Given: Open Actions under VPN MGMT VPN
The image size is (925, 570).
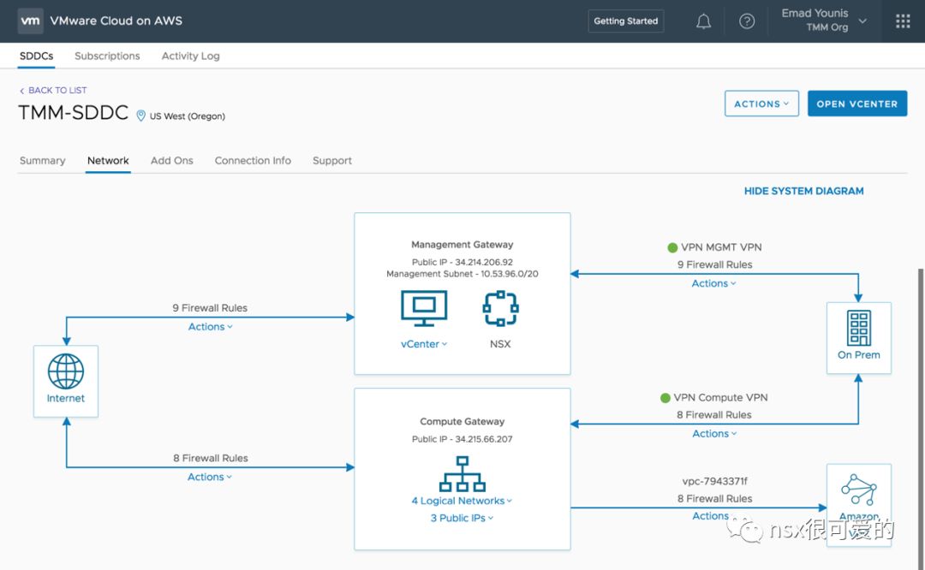Looking at the screenshot, I should pyautogui.click(x=713, y=283).
